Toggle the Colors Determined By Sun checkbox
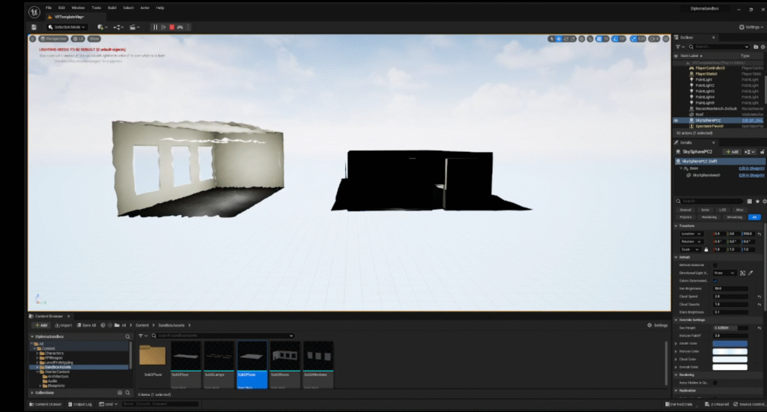The width and height of the screenshot is (767, 412). click(715, 281)
